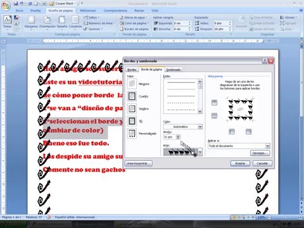The width and height of the screenshot is (304, 228).
Task: Click the tab selector left of ruler
Action: click(x=3, y=41)
